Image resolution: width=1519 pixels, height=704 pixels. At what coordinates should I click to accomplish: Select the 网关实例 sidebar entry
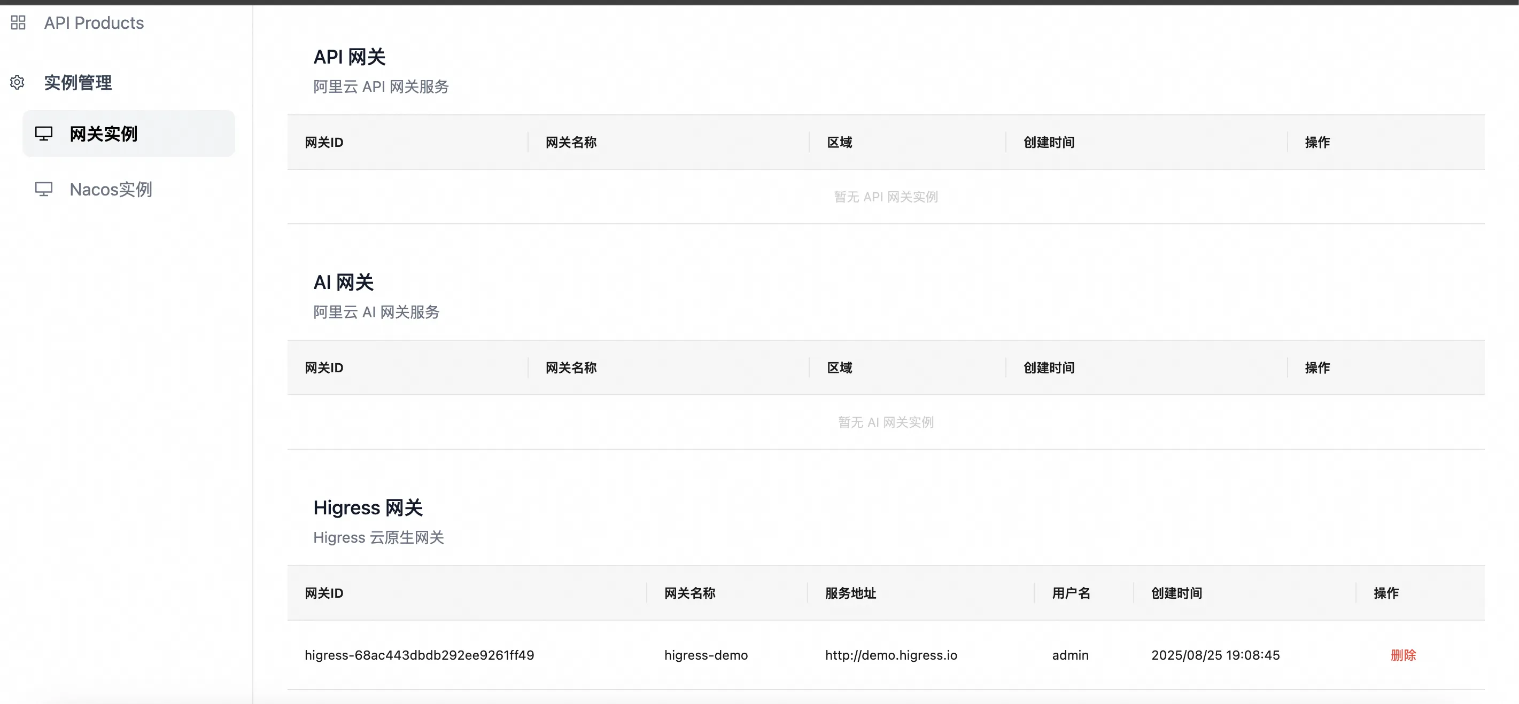pyautogui.click(x=103, y=134)
